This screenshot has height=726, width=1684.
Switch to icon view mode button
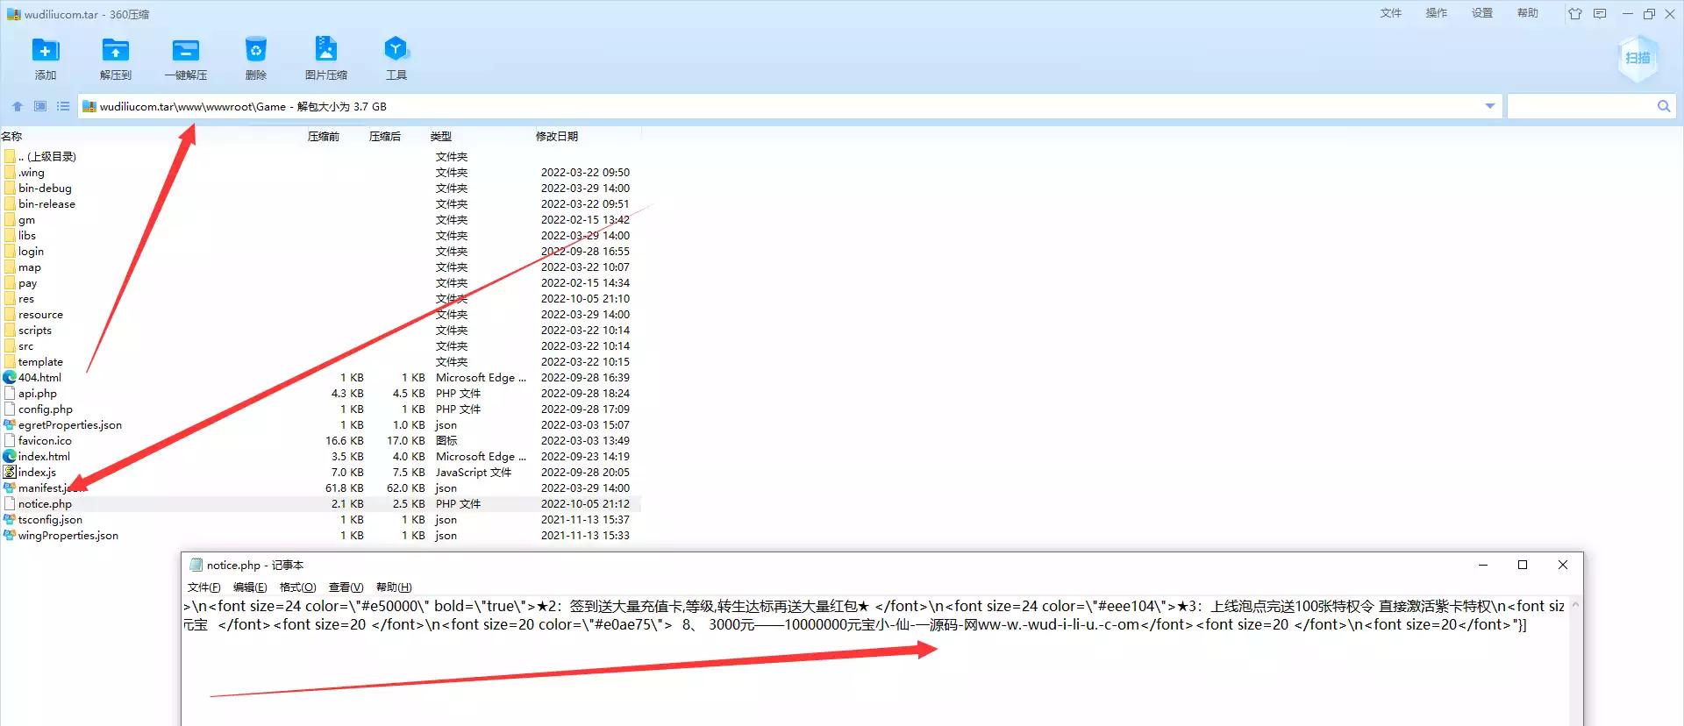tap(40, 106)
